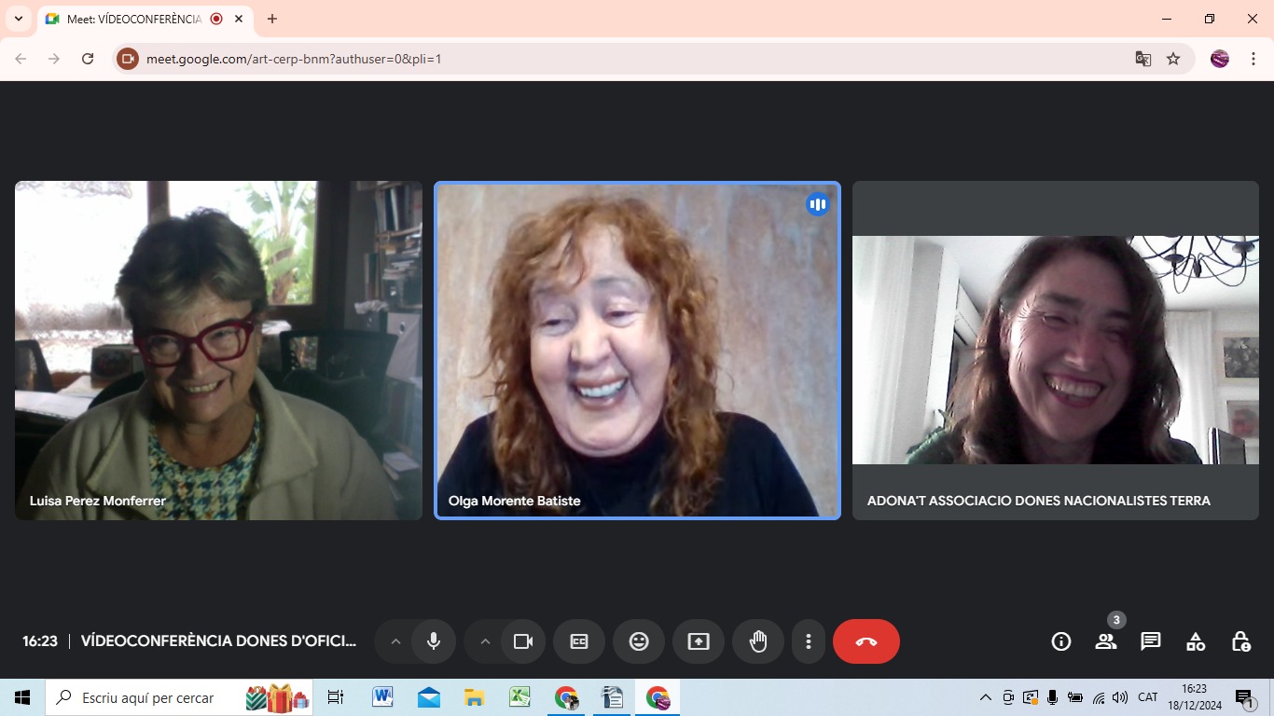
Task: Mute the microphone in call toolbar
Action: [x=434, y=641]
